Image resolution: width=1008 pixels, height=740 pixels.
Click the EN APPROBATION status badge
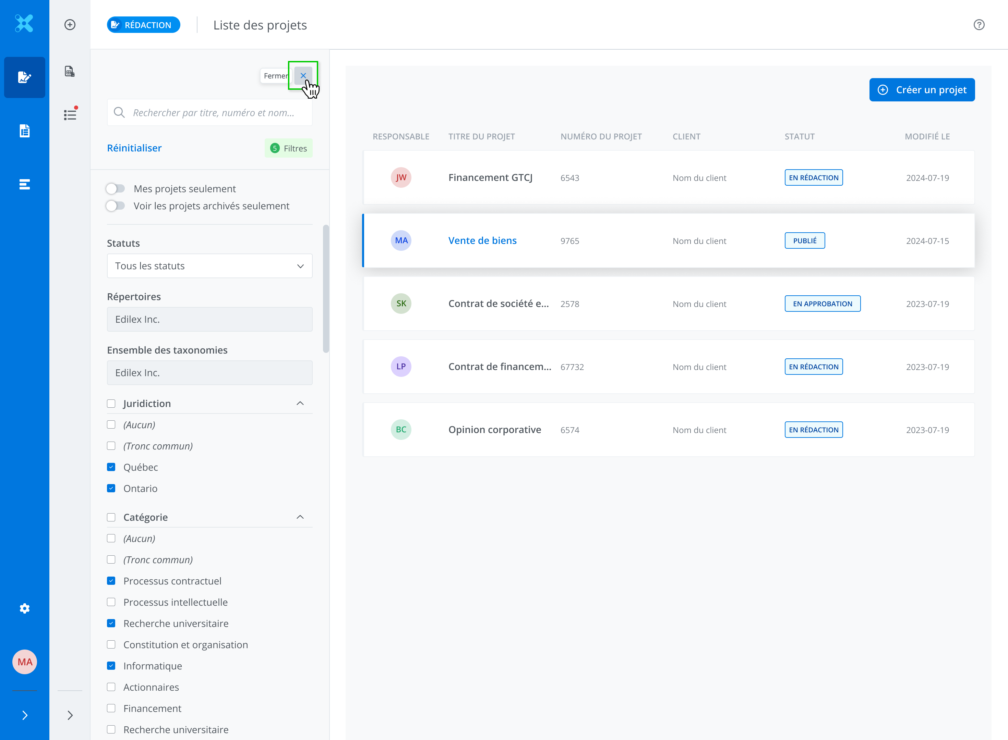[x=823, y=304]
